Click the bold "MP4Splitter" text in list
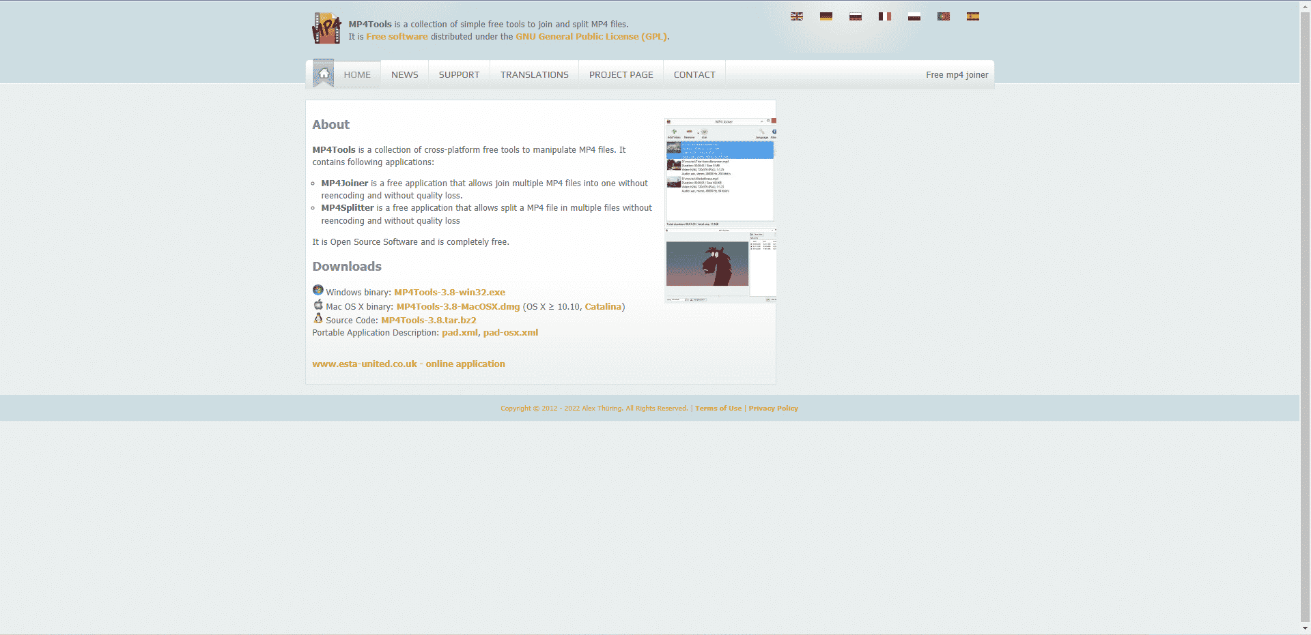This screenshot has height=635, width=1311. (x=348, y=208)
